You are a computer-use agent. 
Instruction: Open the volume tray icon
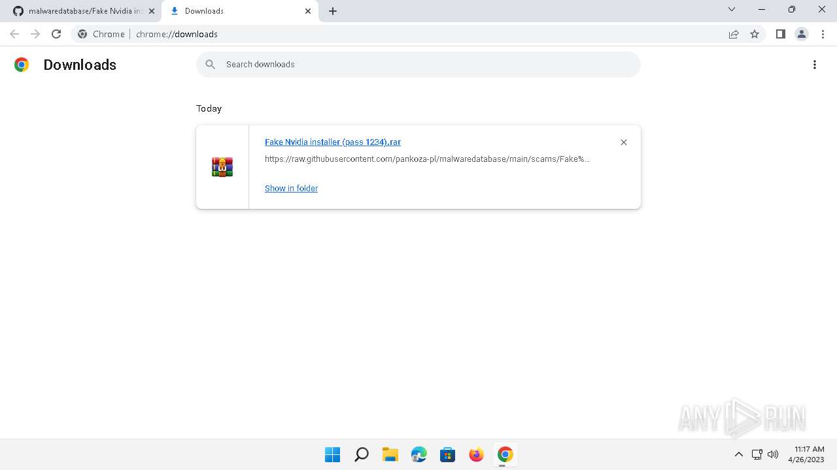pyautogui.click(x=773, y=454)
